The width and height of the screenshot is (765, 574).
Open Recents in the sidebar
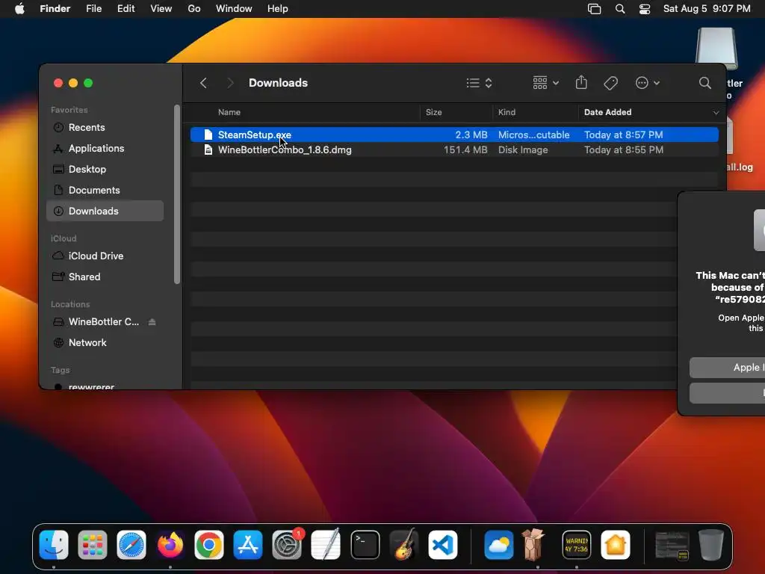[105, 127]
